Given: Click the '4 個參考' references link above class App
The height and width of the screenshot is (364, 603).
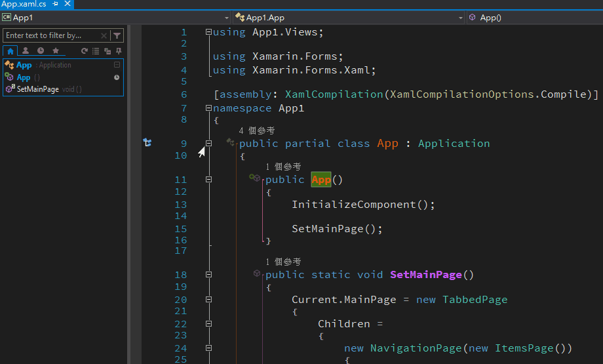Looking at the screenshot, I should tap(256, 131).
